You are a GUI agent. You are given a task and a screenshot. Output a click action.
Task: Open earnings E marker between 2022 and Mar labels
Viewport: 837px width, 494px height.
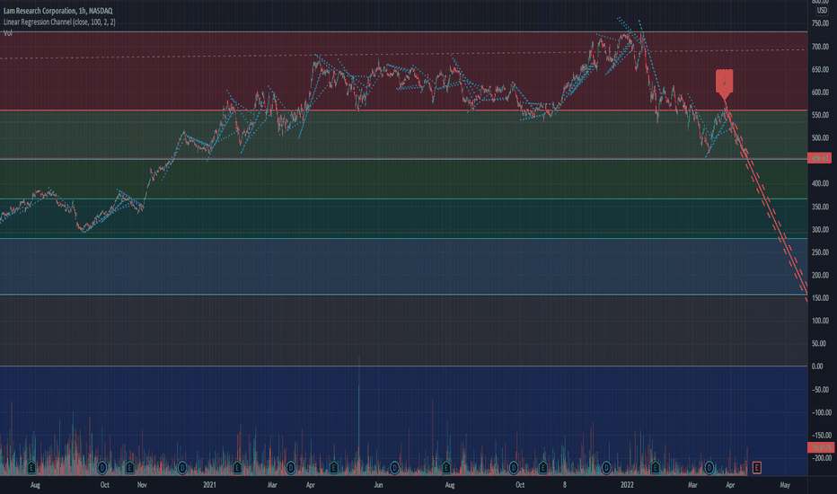(656, 468)
